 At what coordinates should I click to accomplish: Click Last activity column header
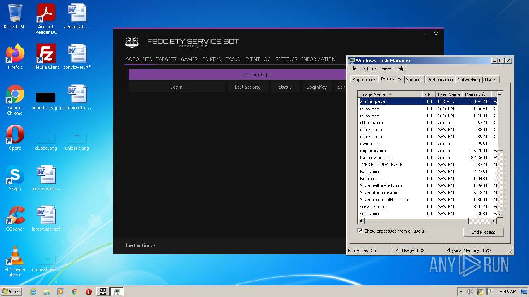tap(248, 87)
